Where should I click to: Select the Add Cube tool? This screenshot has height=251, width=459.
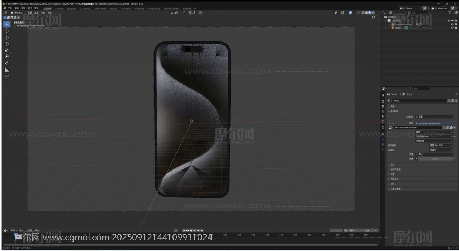pos(6,77)
